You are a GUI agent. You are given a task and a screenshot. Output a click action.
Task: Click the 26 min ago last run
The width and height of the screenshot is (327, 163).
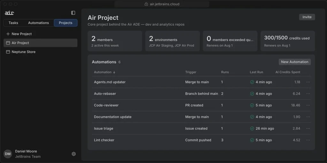click(265, 128)
